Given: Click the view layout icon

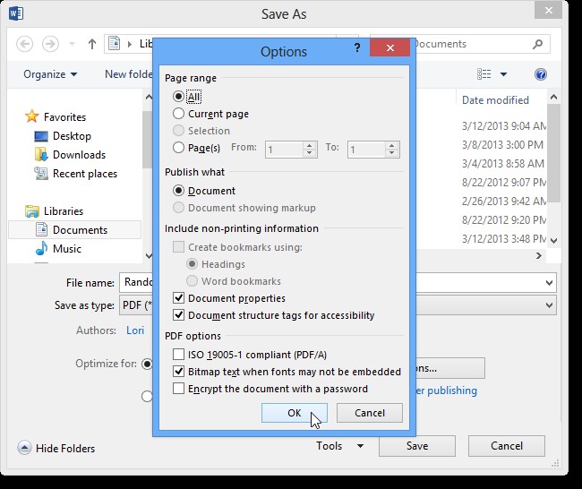Looking at the screenshot, I should pos(484,74).
